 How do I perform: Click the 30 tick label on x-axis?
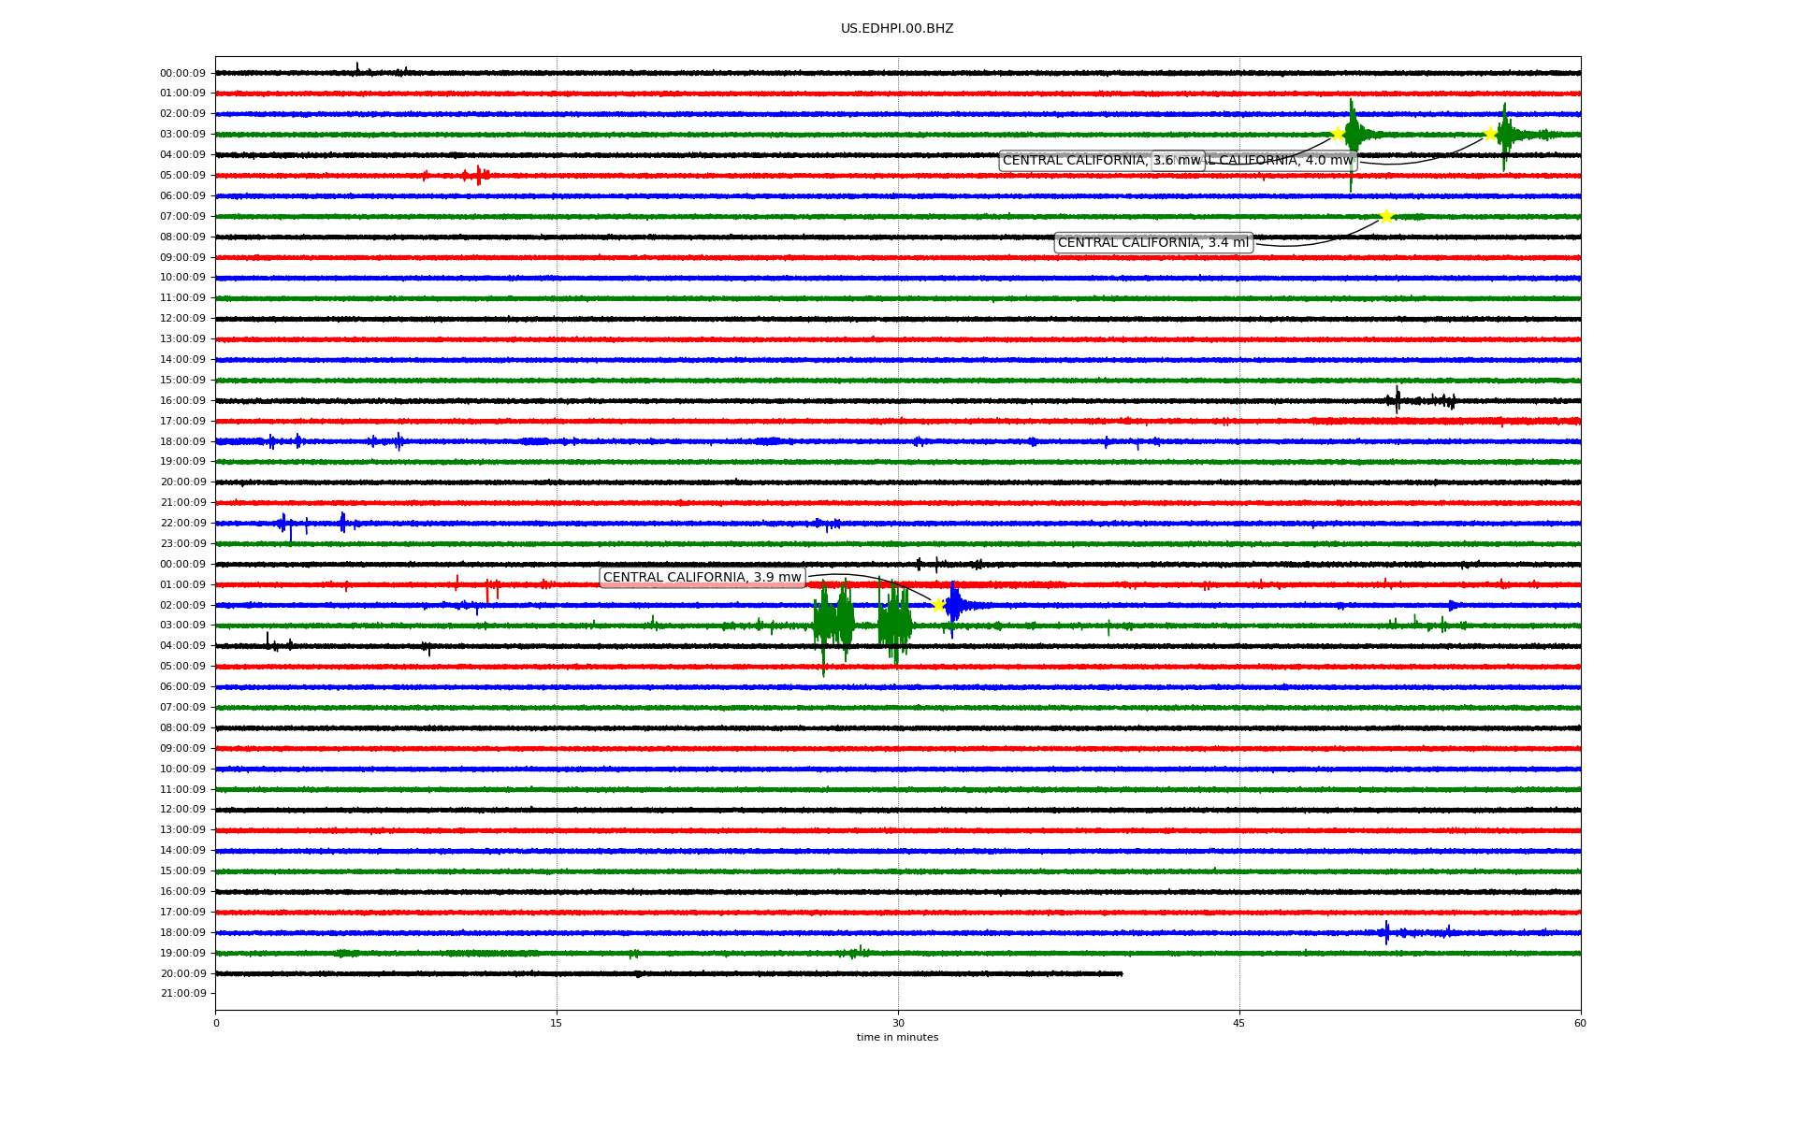[898, 1023]
